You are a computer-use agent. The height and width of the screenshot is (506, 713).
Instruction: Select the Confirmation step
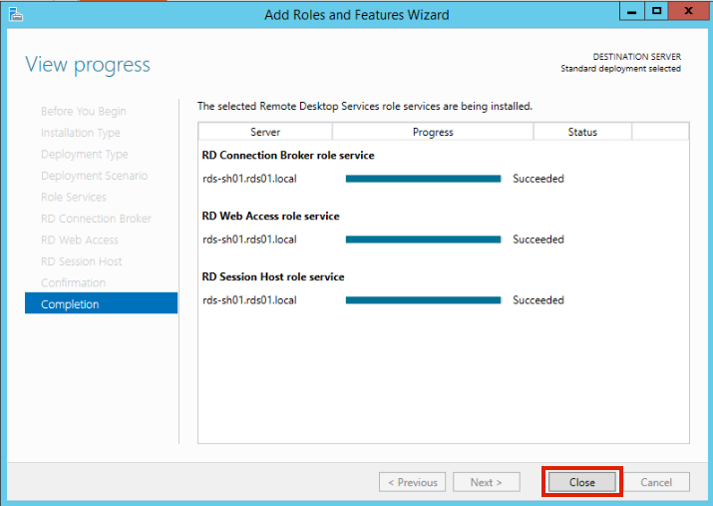[73, 282]
